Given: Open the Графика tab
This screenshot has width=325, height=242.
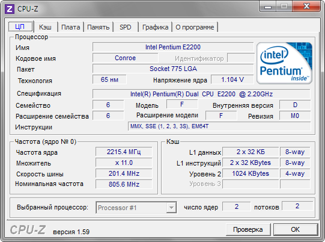Looking at the screenshot, I should point(155,27).
